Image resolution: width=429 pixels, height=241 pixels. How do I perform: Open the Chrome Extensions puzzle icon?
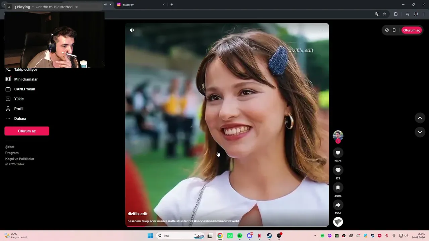[396, 14]
